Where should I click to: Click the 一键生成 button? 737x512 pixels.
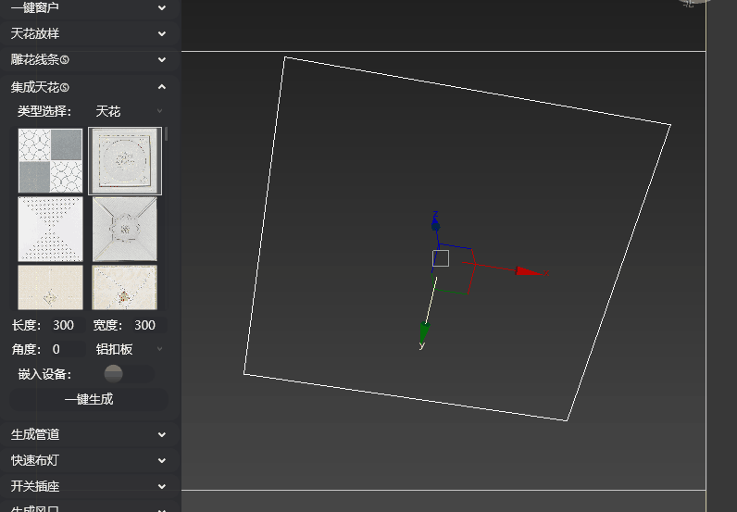(89, 400)
